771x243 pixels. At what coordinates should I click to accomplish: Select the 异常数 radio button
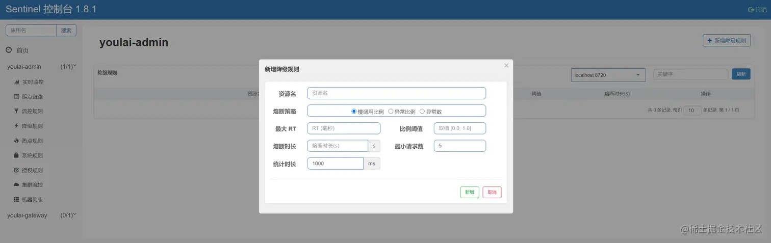(422, 111)
